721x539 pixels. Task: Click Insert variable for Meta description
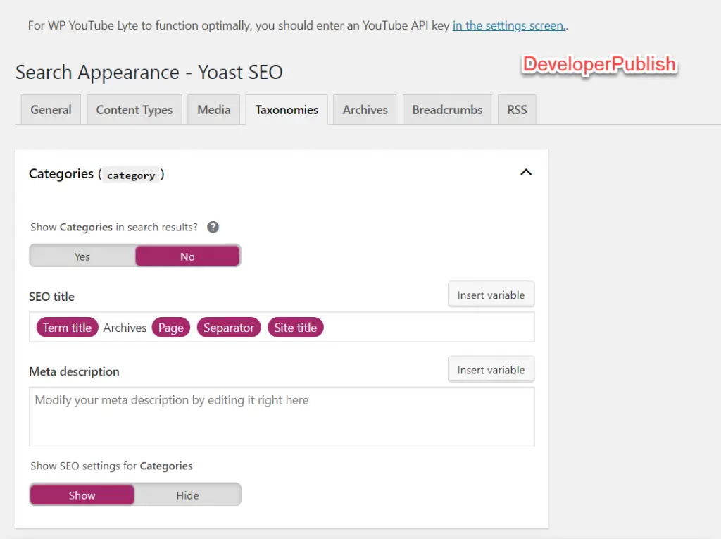click(x=491, y=370)
